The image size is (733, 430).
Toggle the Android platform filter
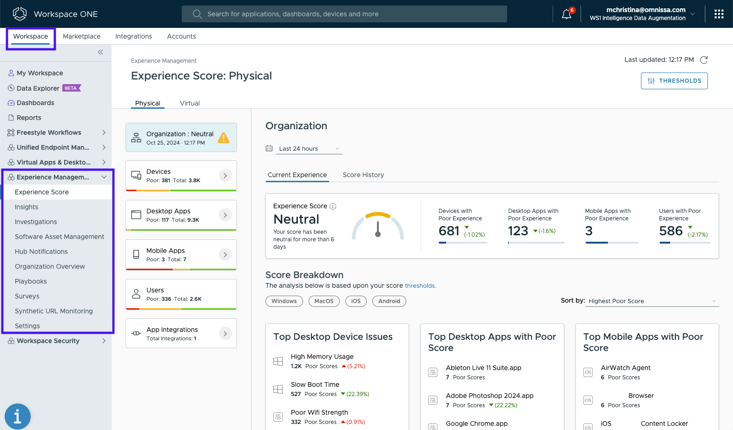click(389, 301)
